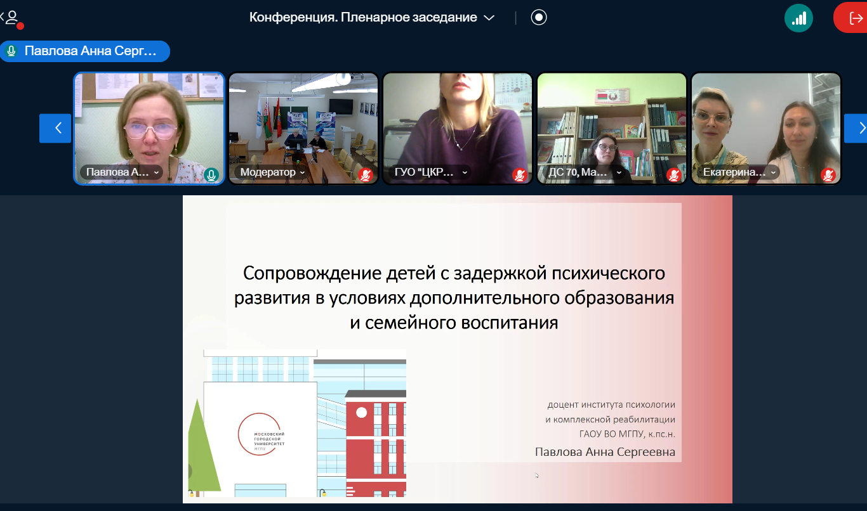Toggle muted microphone on Екатерина tile
This screenshot has width=867, height=511.
pyautogui.click(x=828, y=175)
